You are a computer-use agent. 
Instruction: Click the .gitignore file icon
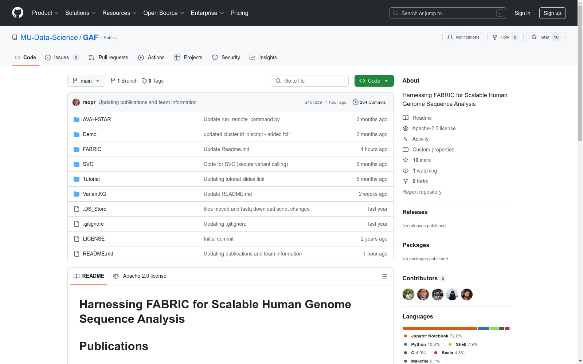pos(77,224)
